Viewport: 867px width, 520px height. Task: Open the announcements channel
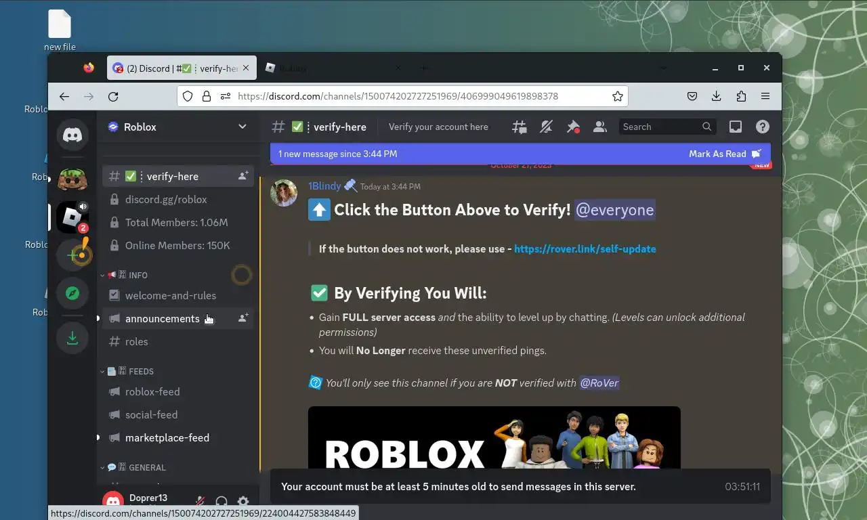point(178,318)
